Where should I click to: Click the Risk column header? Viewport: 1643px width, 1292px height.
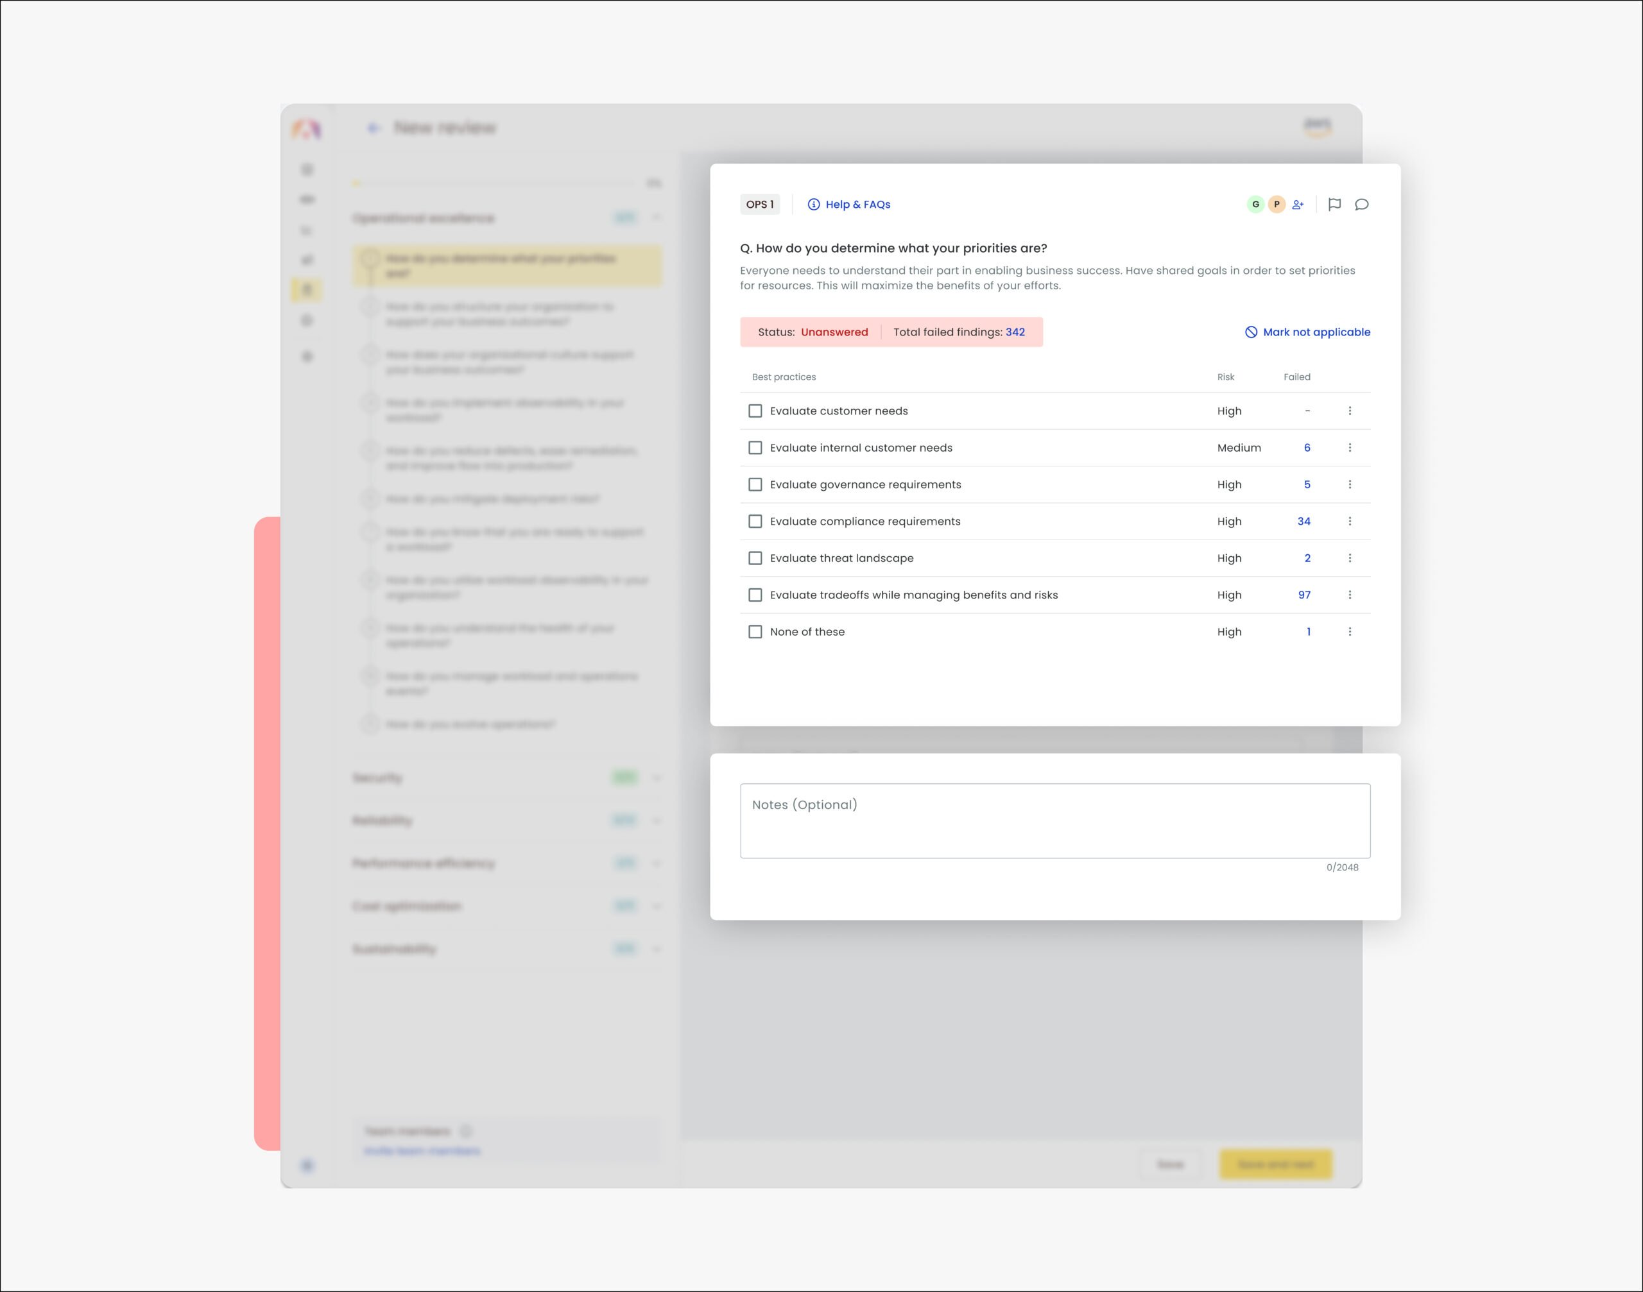point(1225,377)
